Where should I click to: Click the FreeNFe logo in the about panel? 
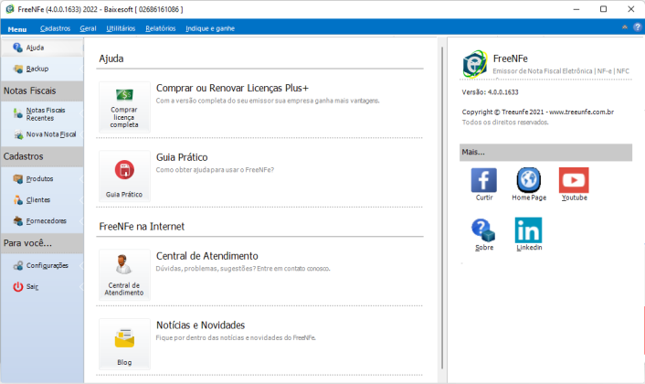[474, 64]
